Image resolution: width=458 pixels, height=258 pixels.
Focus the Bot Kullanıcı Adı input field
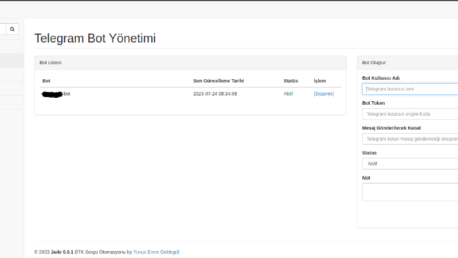pos(410,89)
